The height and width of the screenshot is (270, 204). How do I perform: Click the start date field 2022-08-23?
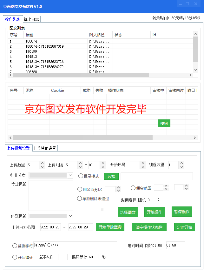pyautogui.click(x=50, y=227)
